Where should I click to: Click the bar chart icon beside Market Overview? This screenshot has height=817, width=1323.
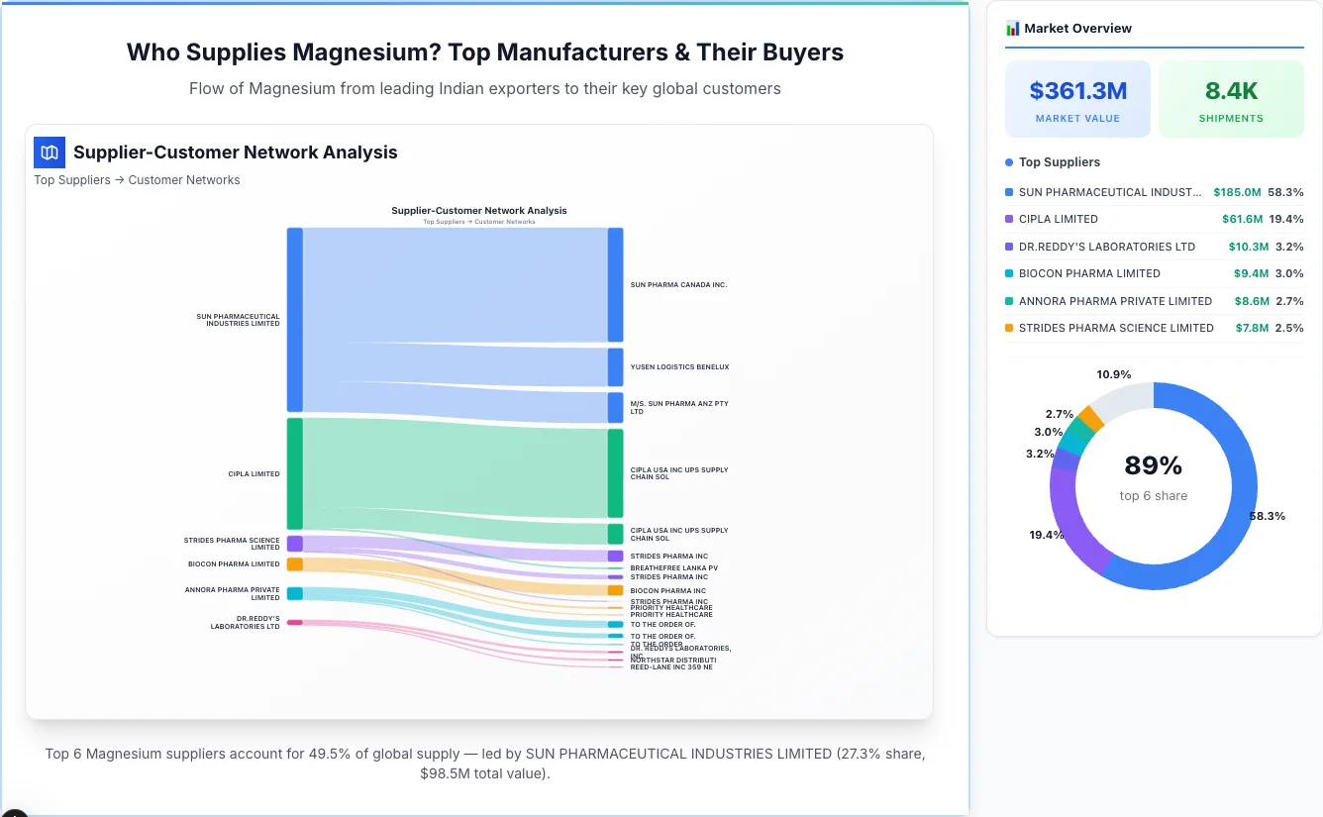tap(1012, 28)
